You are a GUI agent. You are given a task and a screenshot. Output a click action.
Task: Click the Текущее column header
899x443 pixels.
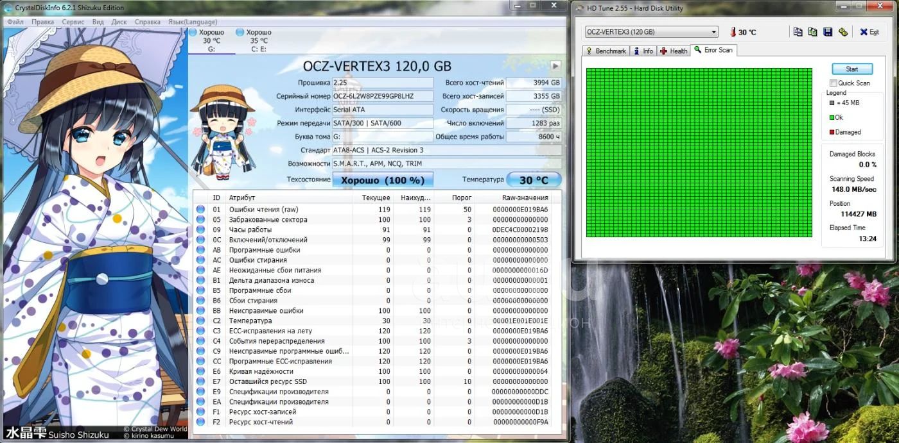372,197
